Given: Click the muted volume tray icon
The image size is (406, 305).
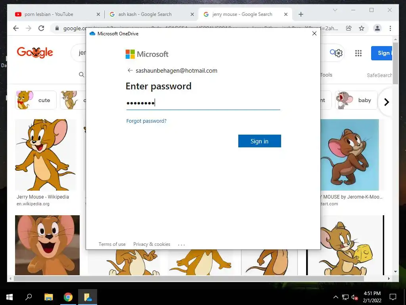Looking at the screenshot, I should click(x=355, y=297).
